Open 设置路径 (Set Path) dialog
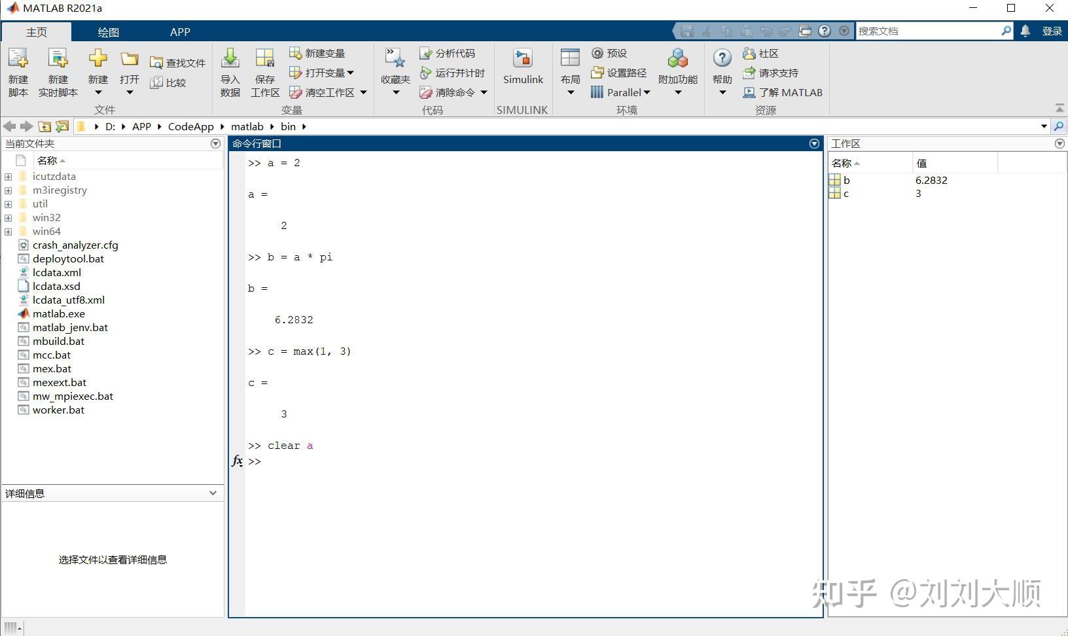The image size is (1068, 636). (618, 73)
